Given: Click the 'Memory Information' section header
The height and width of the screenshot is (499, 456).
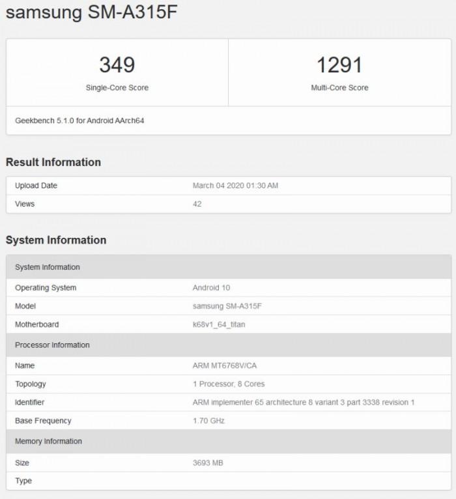Looking at the screenshot, I should [x=229, y=441].
